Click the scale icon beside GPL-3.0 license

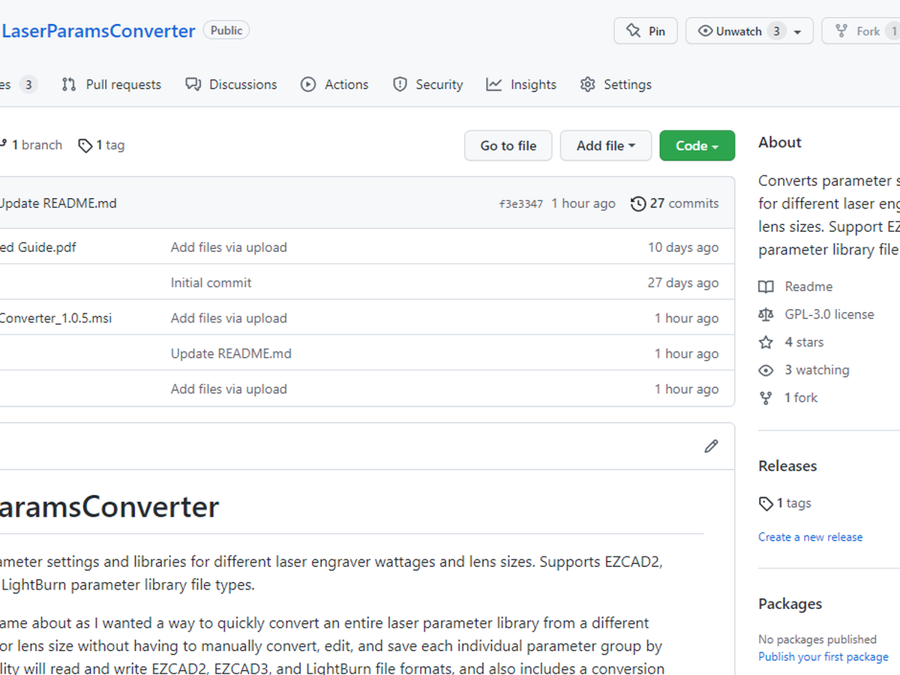coord(766,314)
